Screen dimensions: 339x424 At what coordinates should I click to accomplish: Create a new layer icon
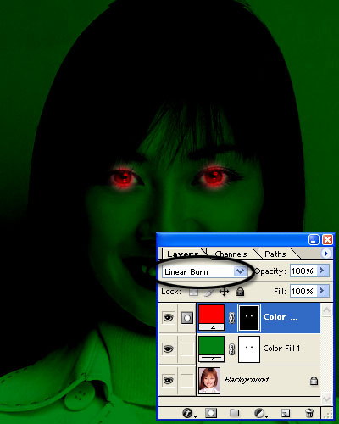pos(286,413)
